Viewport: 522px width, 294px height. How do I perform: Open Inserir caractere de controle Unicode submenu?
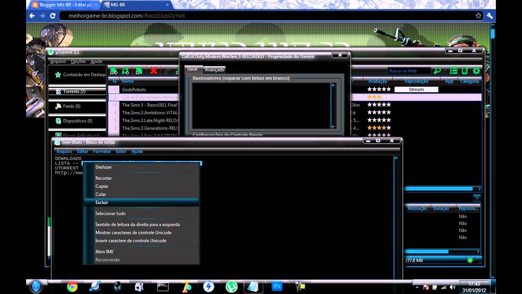142,241
